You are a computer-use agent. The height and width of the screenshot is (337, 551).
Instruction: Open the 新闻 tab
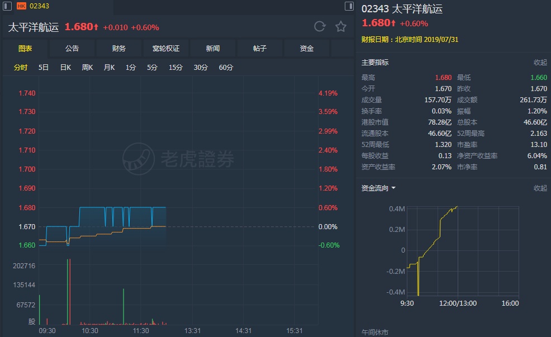coord(212,49)
